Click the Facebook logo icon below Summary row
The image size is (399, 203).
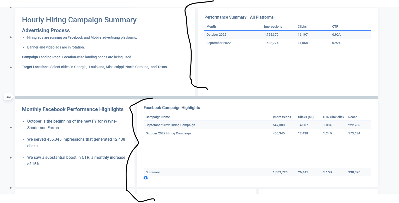146,178
